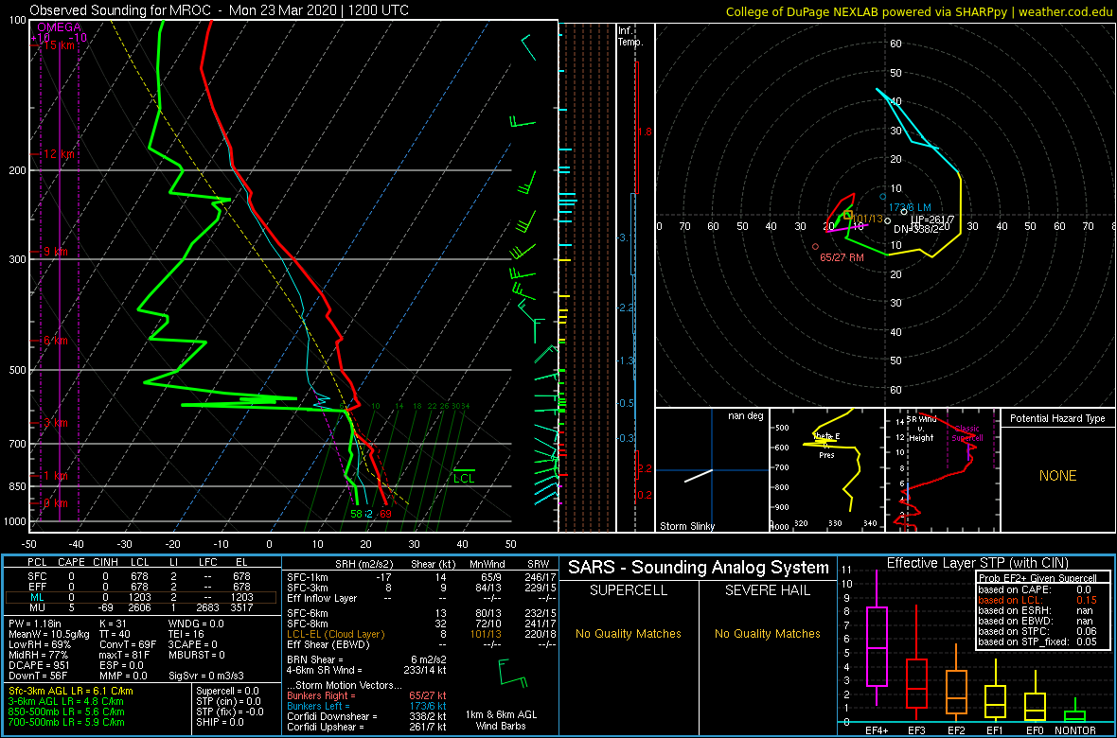The width and height of the screenshot is (1117, 738).
Task: Select the LCL-EL (Cloud Layer) row
Action: click(420, 633)
